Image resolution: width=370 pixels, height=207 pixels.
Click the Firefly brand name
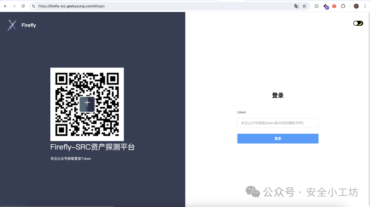tap(29, 25)
